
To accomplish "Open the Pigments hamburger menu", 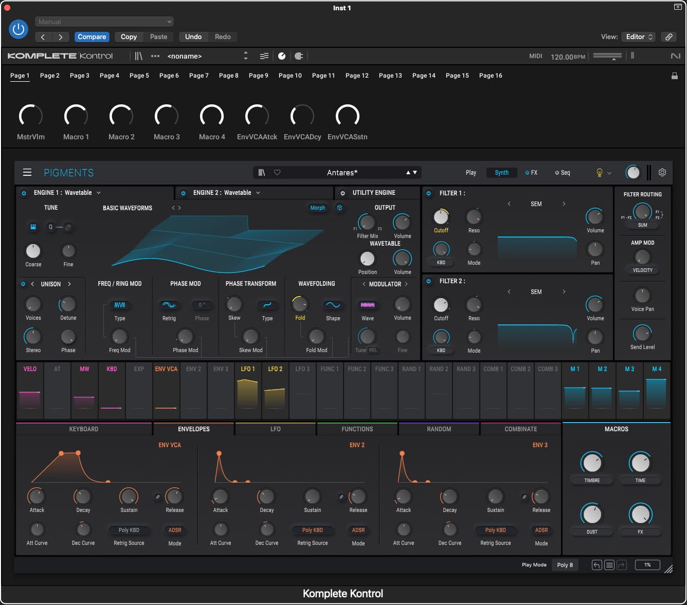I will 27,172.
